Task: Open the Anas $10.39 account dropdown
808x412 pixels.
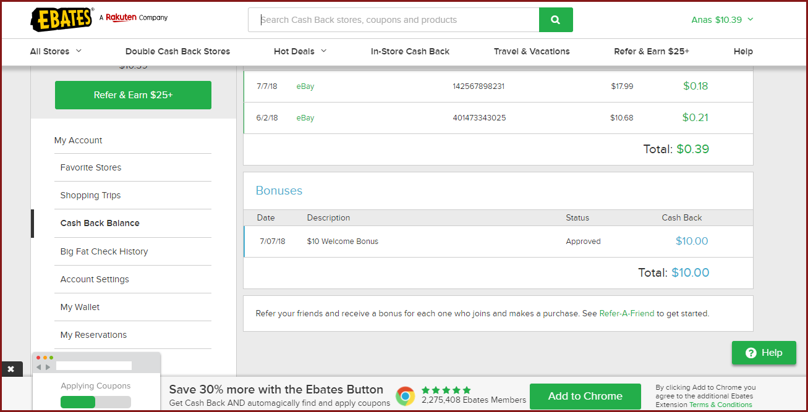Action: [x=722, y=20]
